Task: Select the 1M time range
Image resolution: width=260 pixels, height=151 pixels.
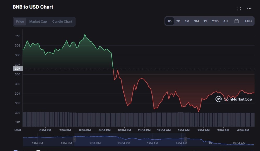Action: [187, 21]
